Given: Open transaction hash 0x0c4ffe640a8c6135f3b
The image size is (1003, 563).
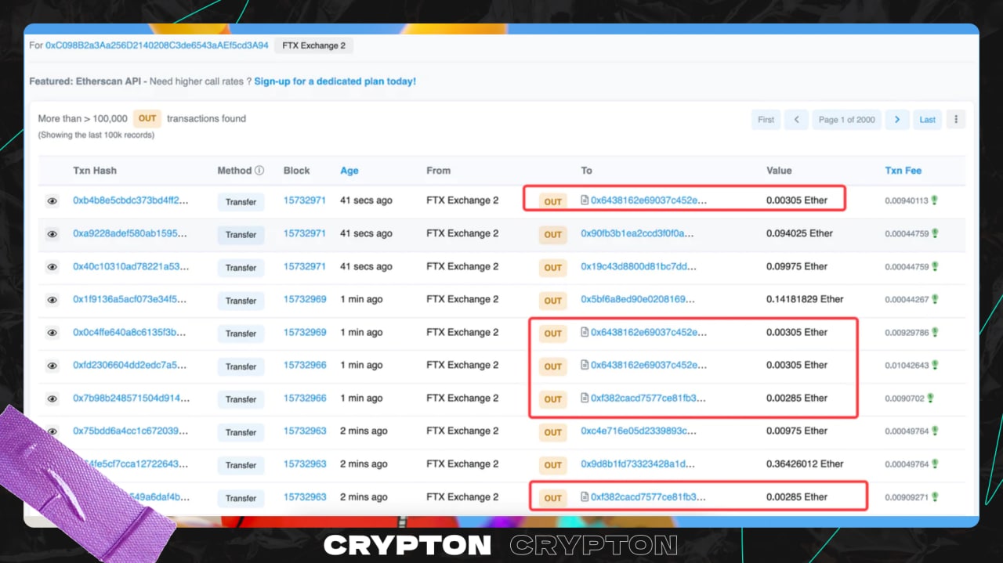Looking at the screenshot, I should 131,332.
